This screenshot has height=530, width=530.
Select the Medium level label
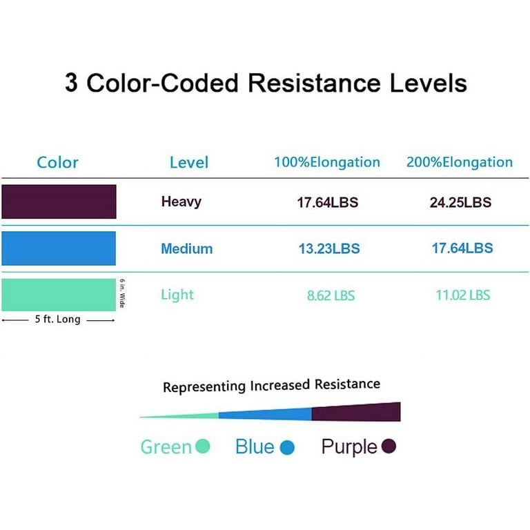click(187, 248)
